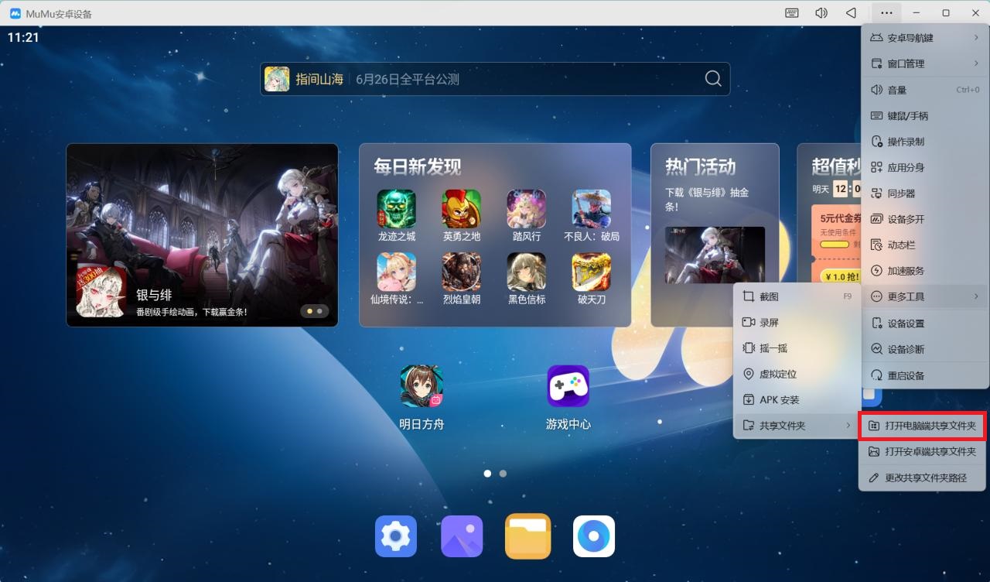Open the three-dots more menu button
This screenshot has height=582, width=990.
coord(886,13)
